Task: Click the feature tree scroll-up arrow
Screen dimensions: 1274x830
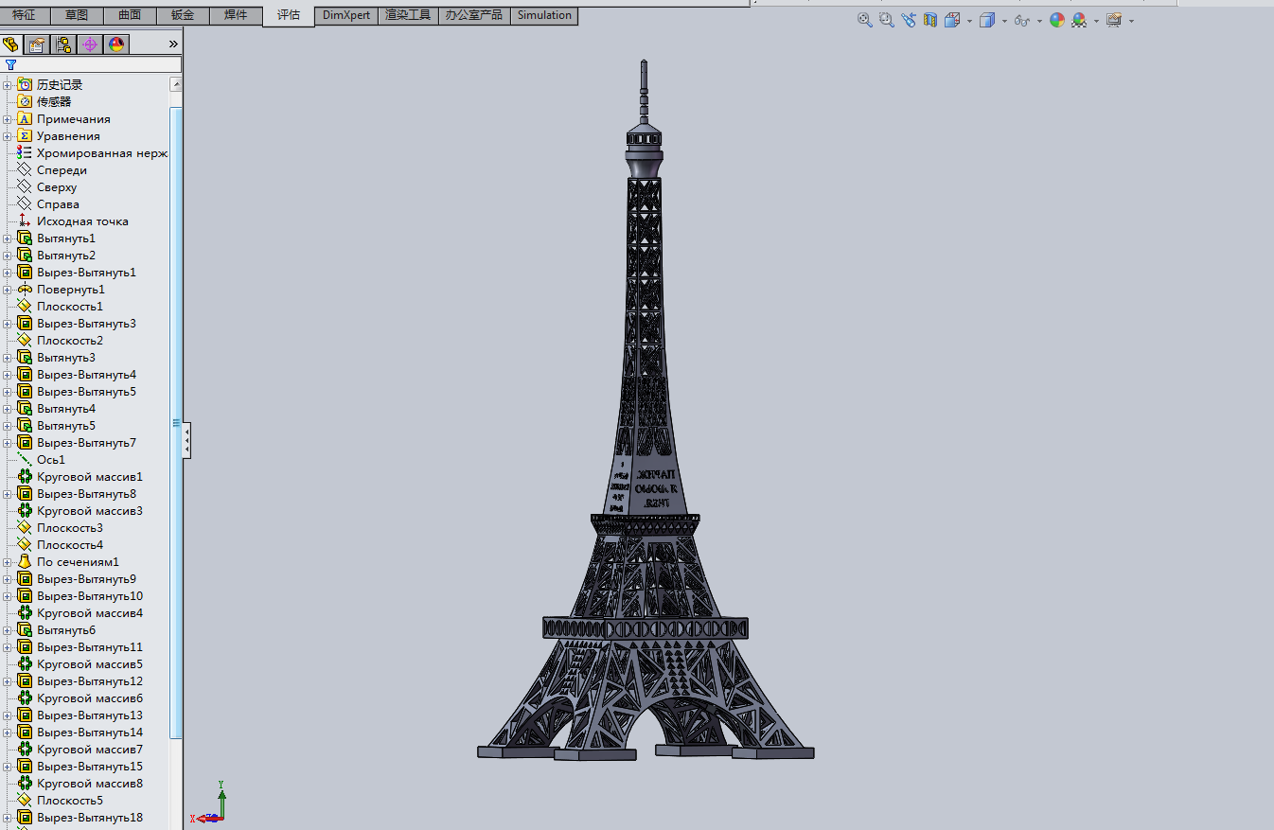Action: (176, 84)
